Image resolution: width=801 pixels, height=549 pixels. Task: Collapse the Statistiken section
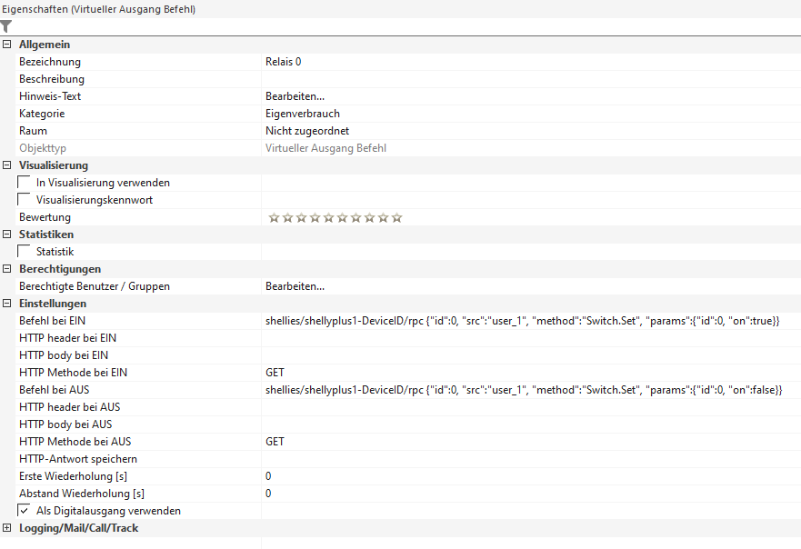(x=7, y=235)
